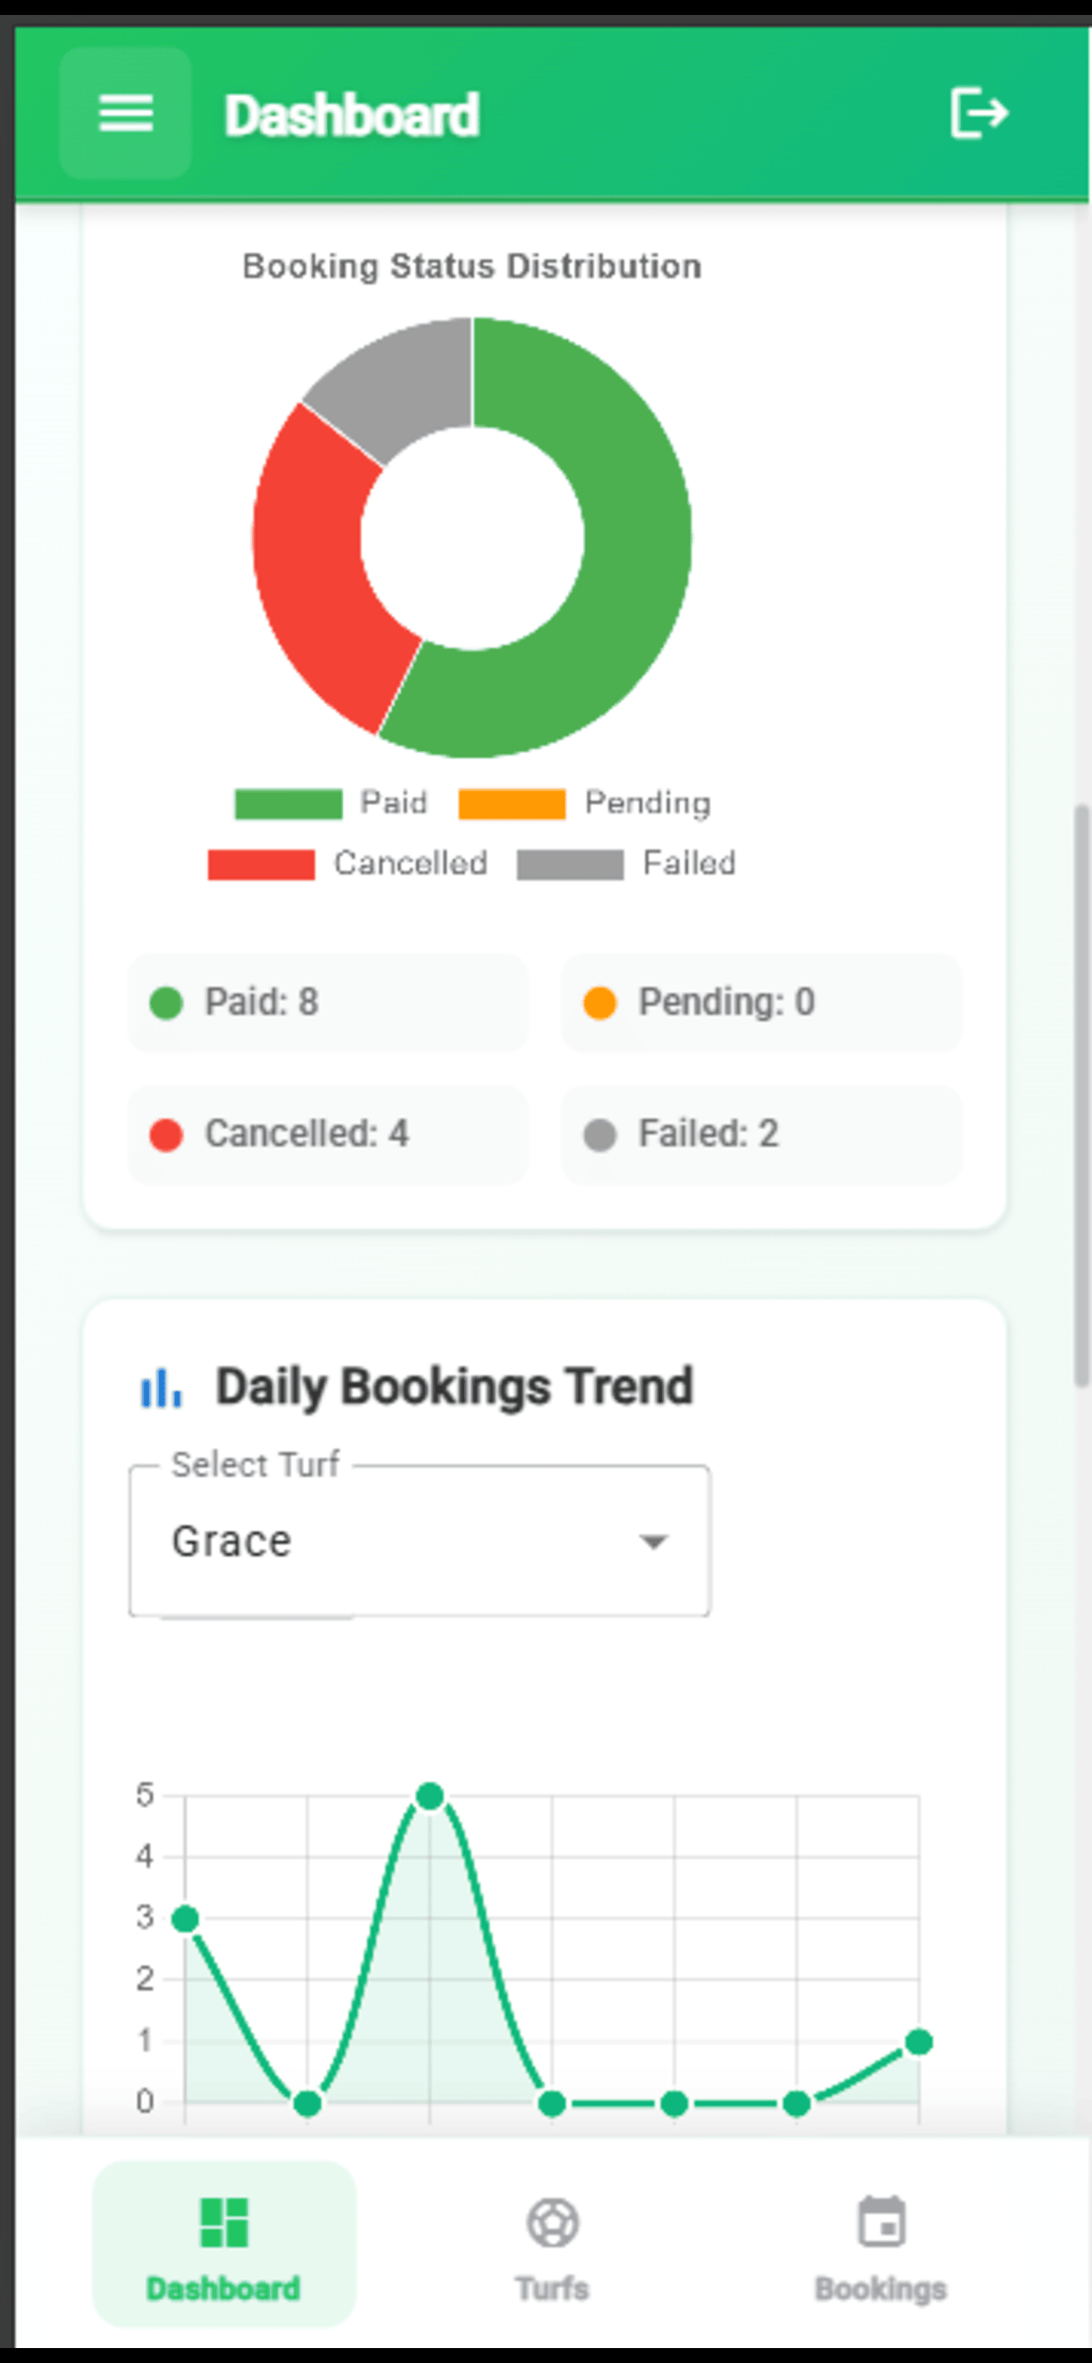Click the red Cancelled status dot
Image resolution: width=1092 pixels, height=2363 pixels.
(166, 1135)
